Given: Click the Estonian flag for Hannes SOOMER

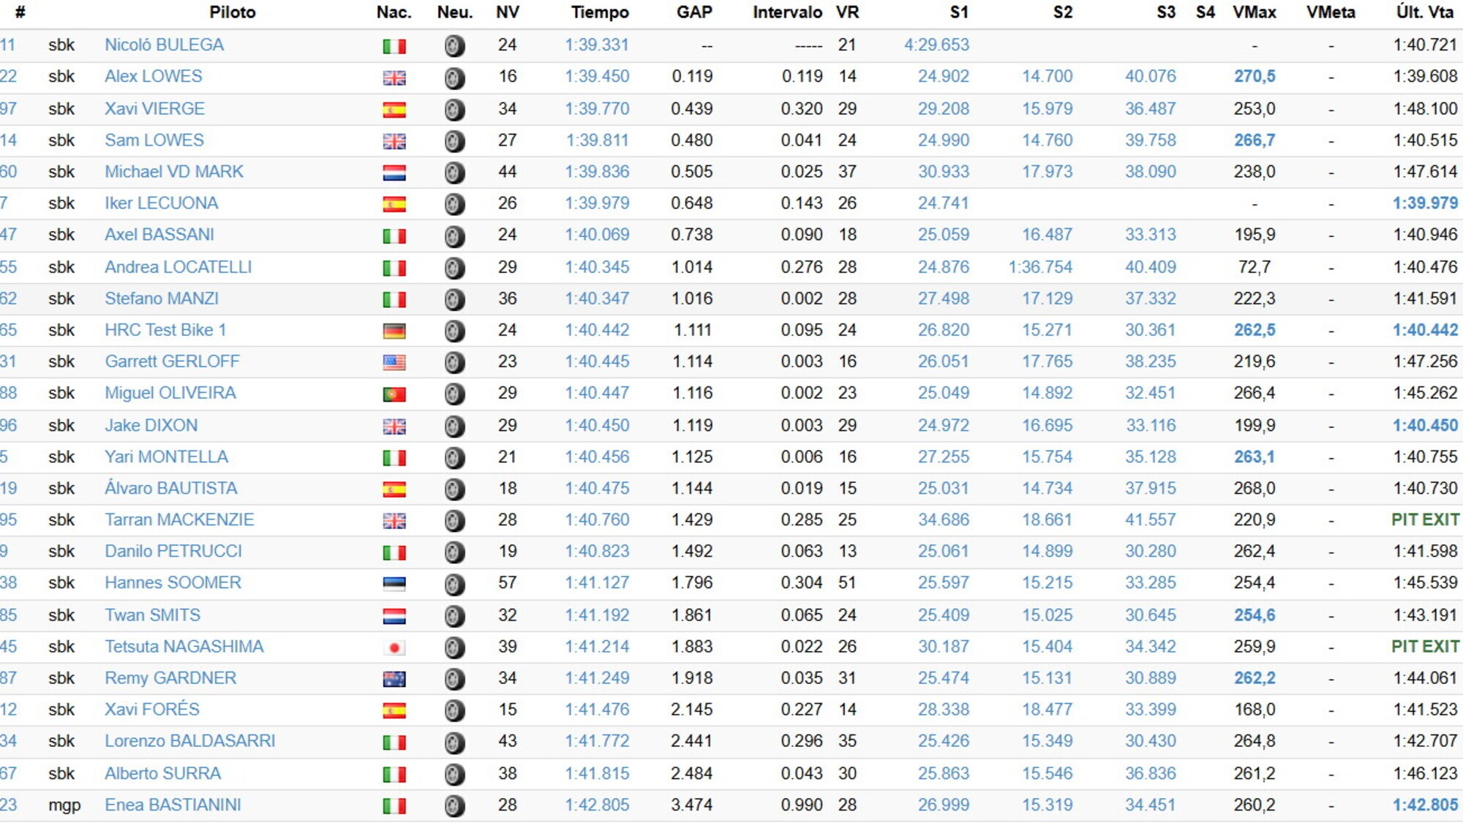Looking at the screenshot, I should coord(394,584).
